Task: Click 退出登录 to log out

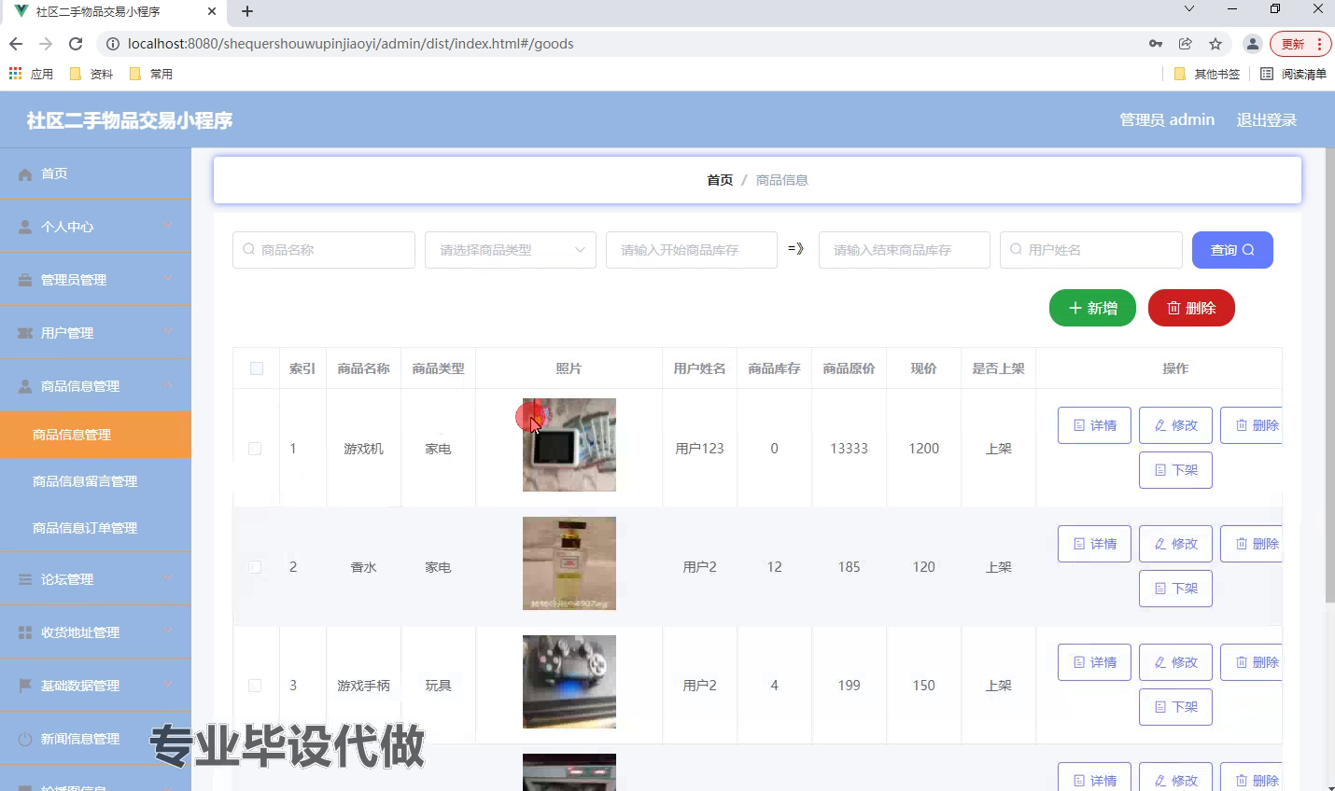Action: coord(1267,119)
